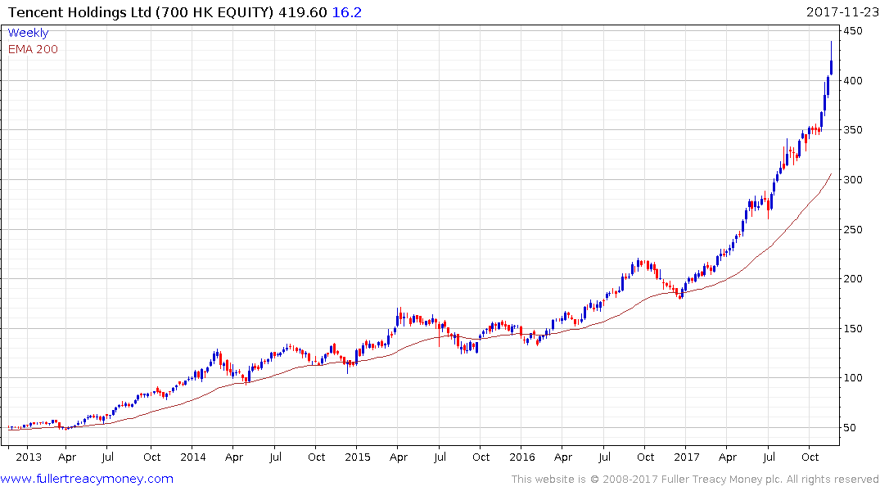The height and width of the screenshot is (491, 880).
Task: Click the 400 price axis label
Action: point(853,81)
